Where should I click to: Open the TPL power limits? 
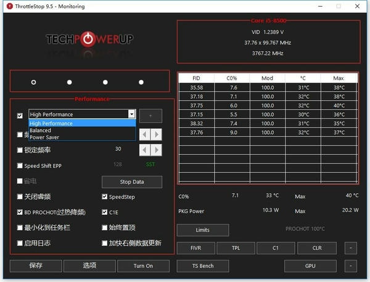tap(236, 248)
